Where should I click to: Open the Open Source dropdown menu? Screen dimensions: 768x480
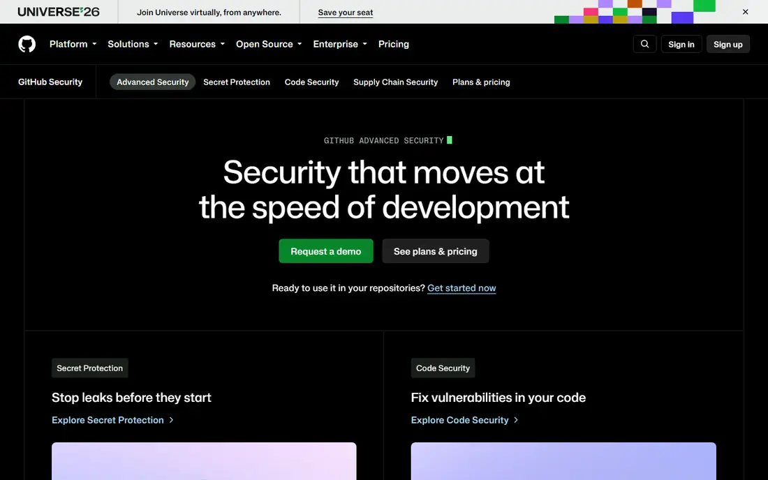click(x=269, y=44)
